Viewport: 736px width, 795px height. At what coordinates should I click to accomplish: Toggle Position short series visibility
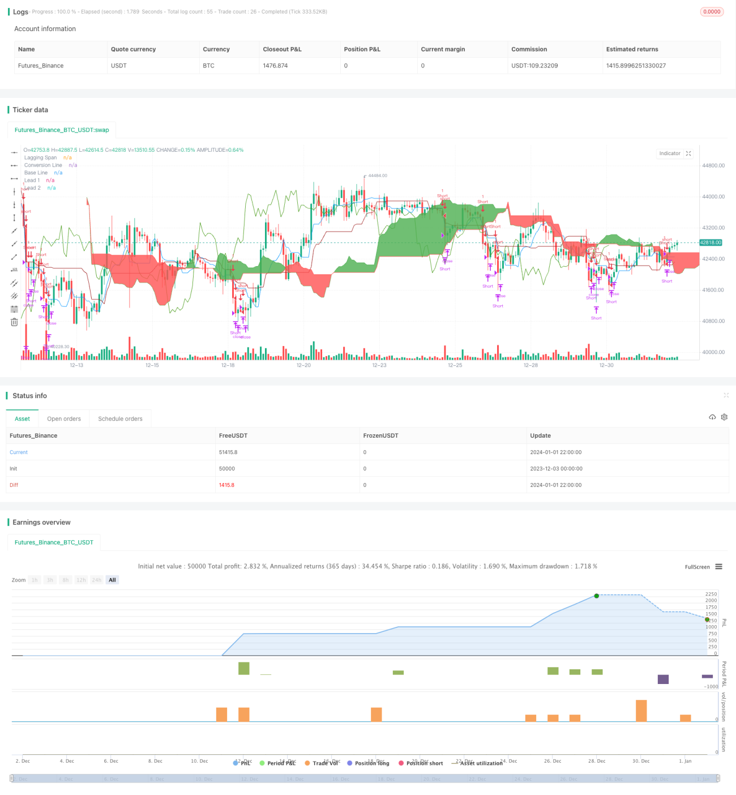click(x=421, y=763)
